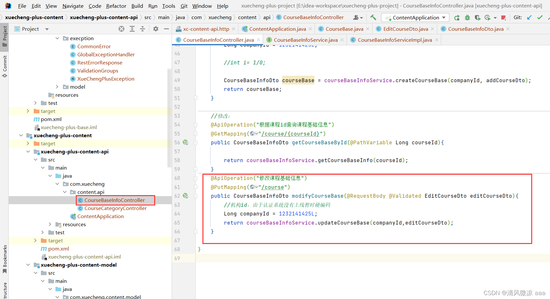Viewport: 550px width, 299px height.
Task: Open the Commit tool window
Action: coord(5,66)
